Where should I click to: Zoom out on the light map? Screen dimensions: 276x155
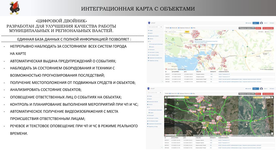click(166, 50)
